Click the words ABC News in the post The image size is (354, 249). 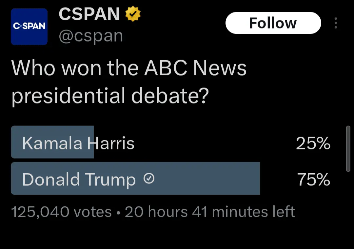click(x=196, y=68)
